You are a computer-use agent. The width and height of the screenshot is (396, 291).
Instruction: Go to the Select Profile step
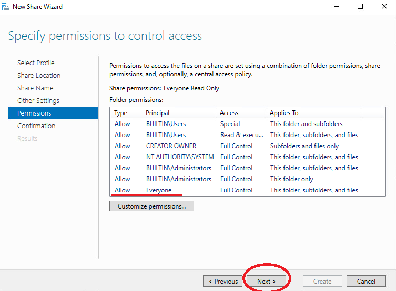coord(36,63)
